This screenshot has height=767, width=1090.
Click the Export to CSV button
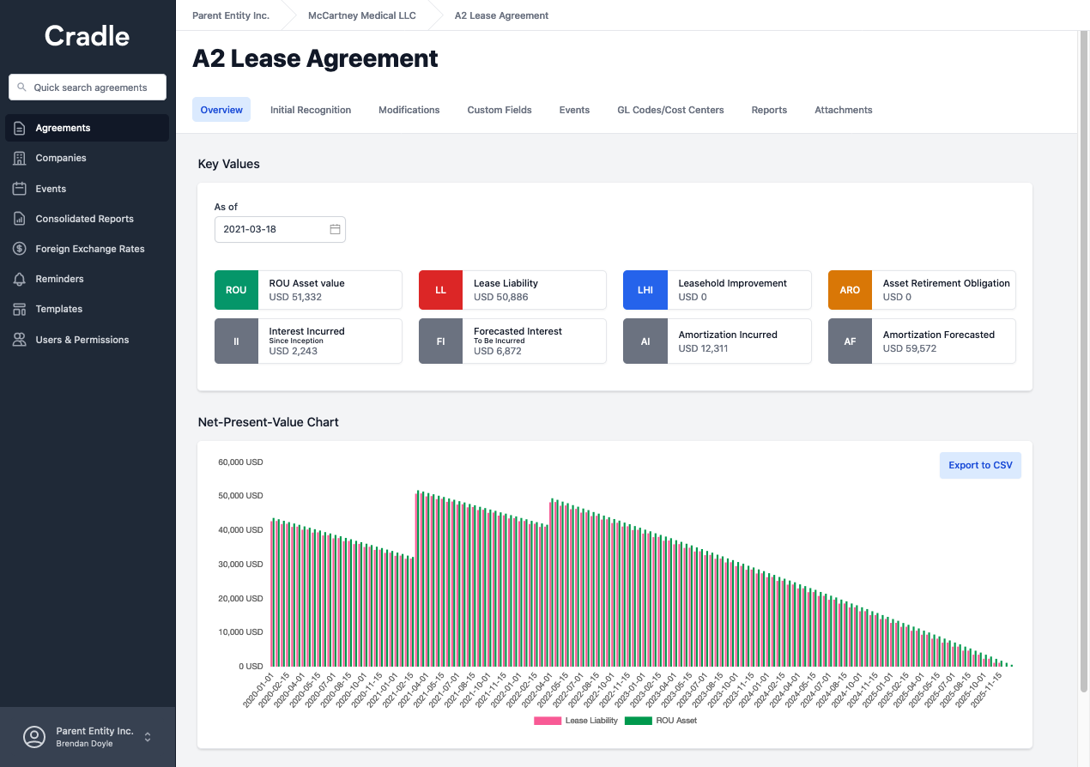(x=980, y=465)
